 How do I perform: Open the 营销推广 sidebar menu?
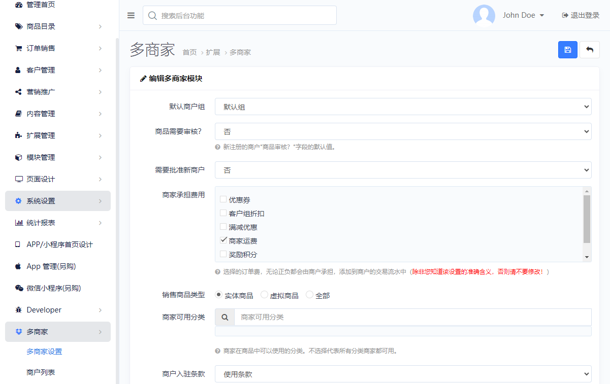tap(58, 92)
